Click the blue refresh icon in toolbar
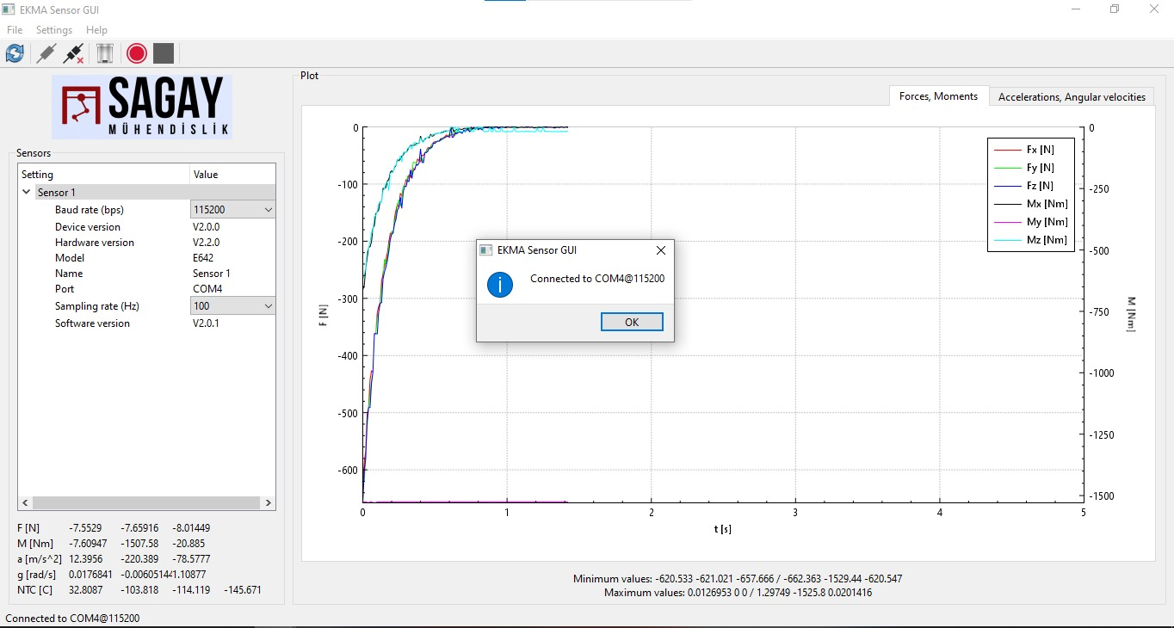 15,54
